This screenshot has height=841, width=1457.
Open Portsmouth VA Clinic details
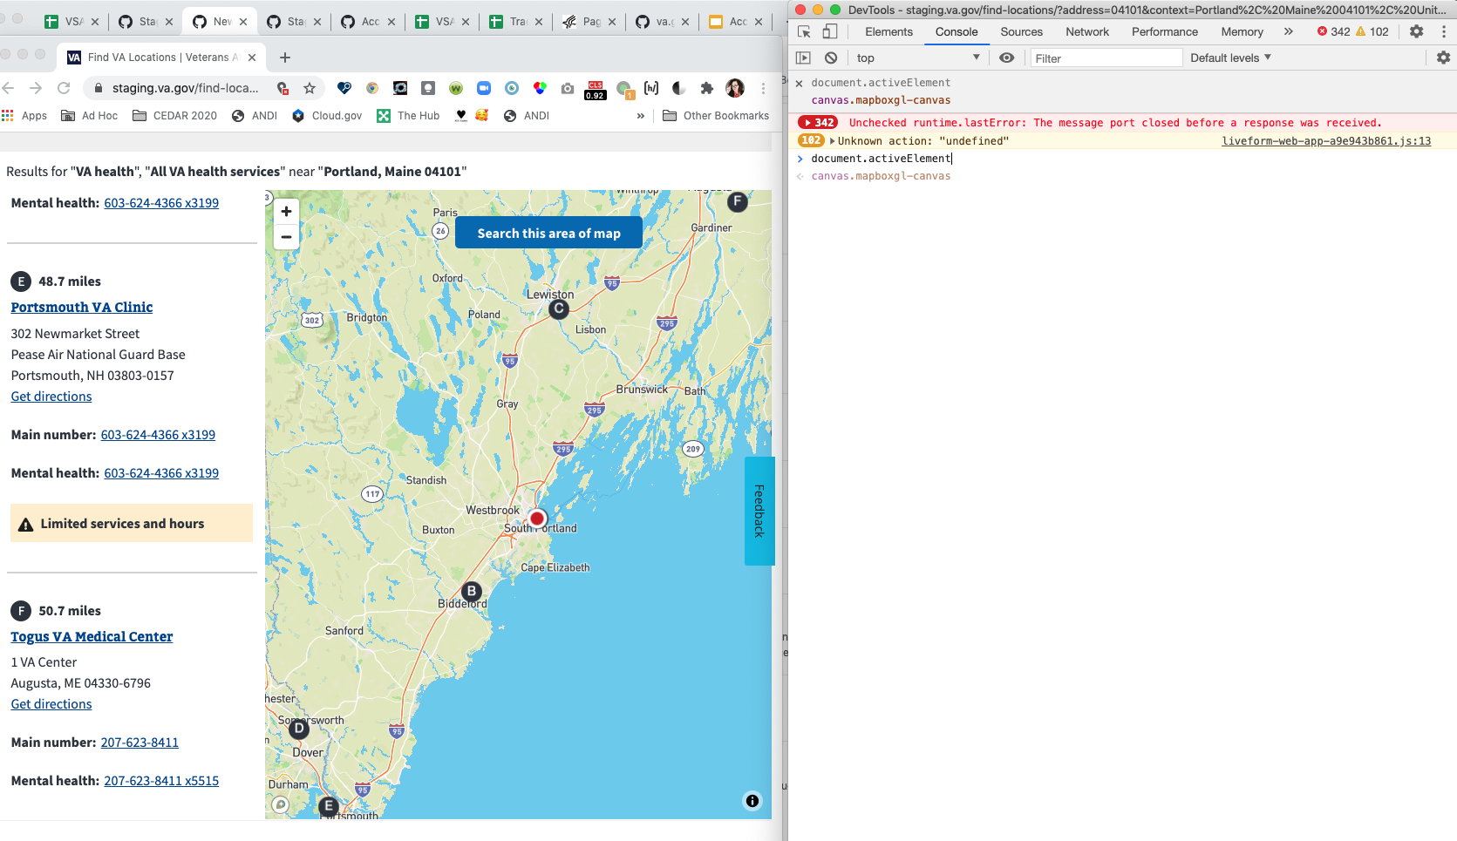coord(82,307)
